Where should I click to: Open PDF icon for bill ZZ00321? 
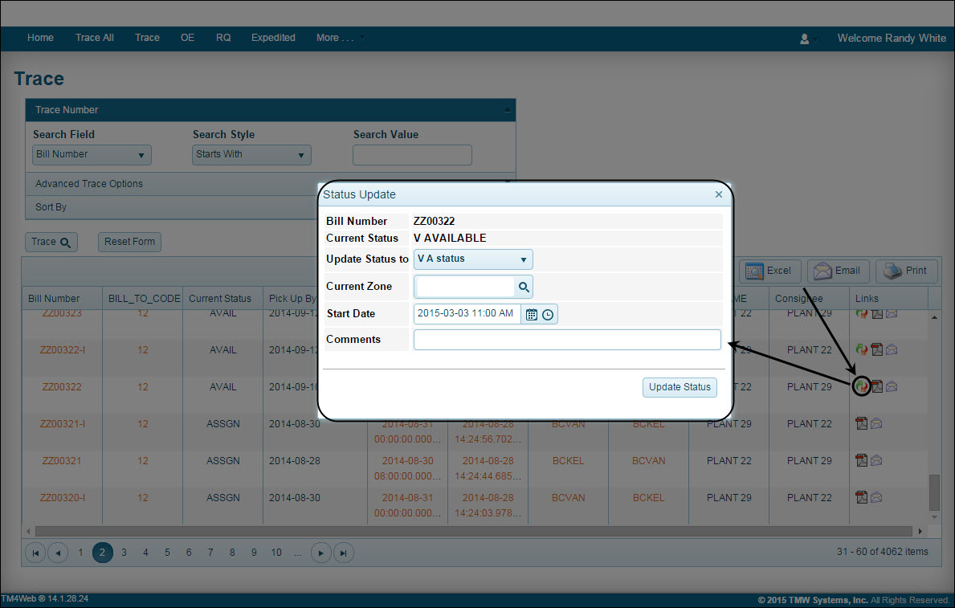[861, 460]
